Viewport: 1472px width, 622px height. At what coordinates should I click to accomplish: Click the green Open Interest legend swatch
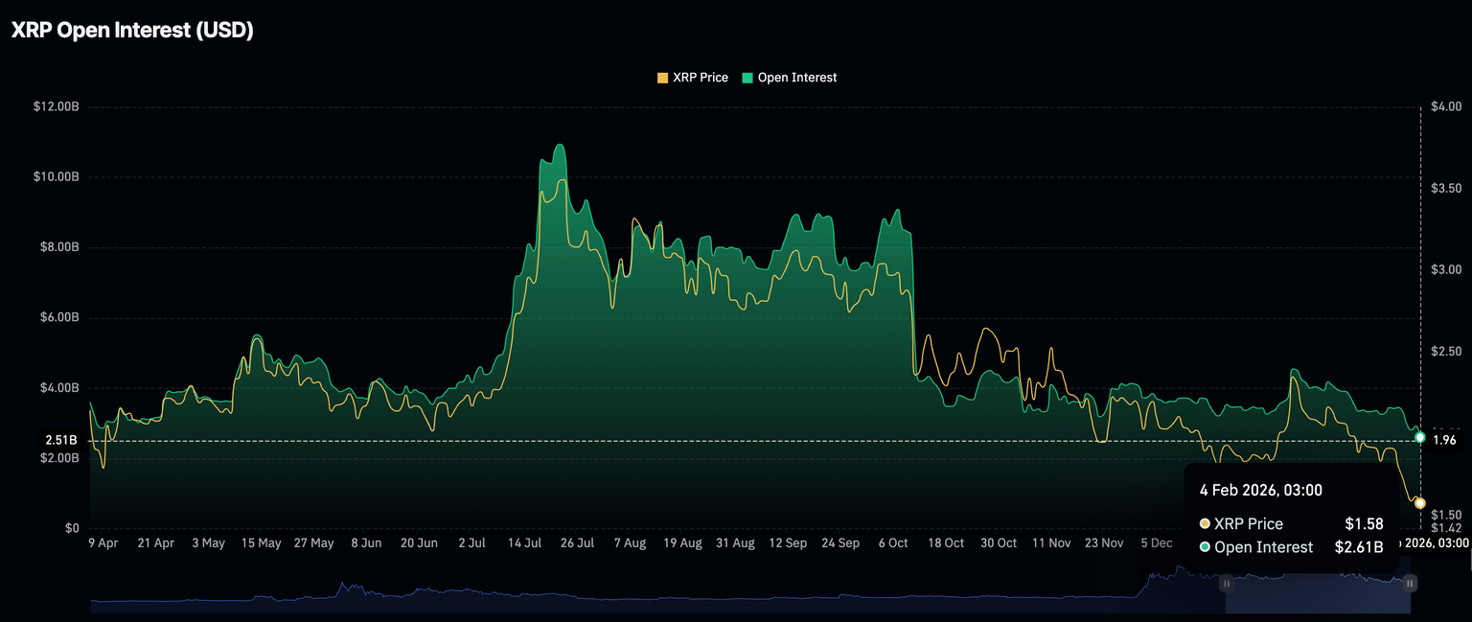point(747,78)
